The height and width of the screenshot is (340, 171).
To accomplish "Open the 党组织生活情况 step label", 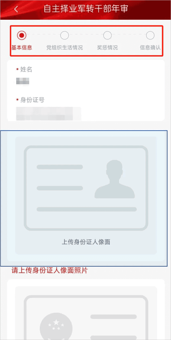I will pyautogui.click(x=65, y=48).
